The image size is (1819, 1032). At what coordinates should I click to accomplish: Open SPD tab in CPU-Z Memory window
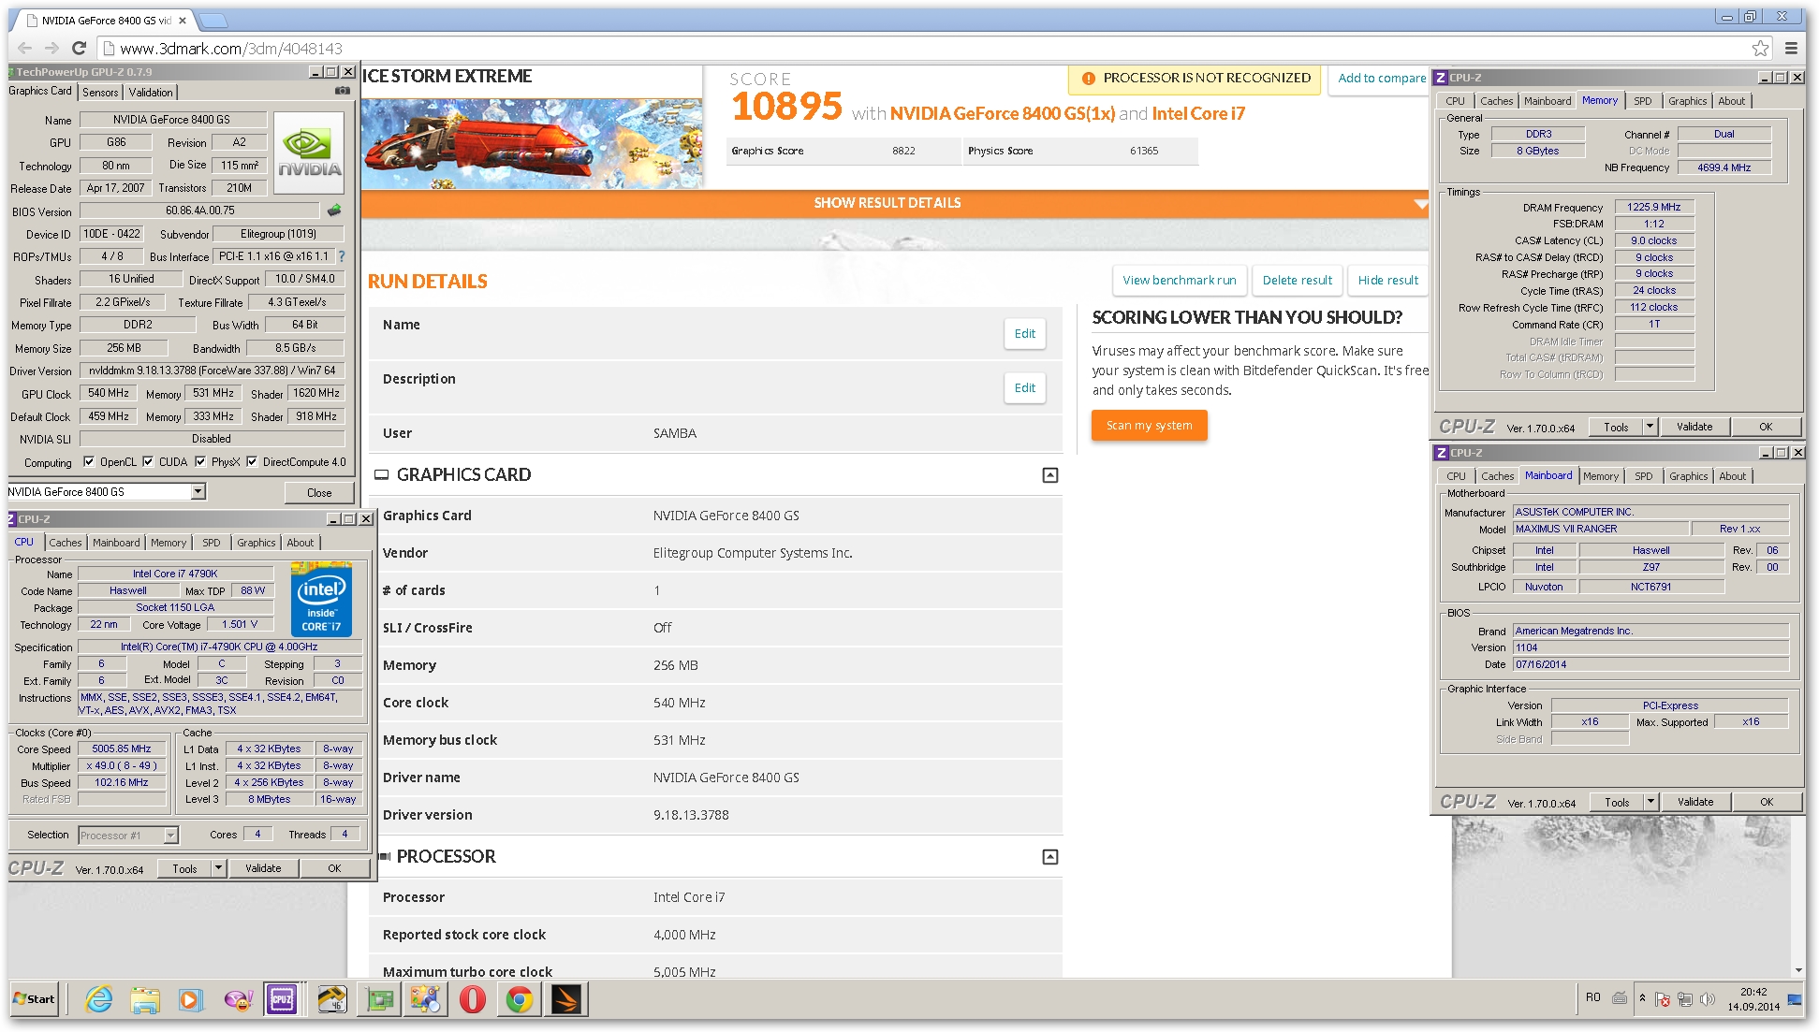(1642, 101)
